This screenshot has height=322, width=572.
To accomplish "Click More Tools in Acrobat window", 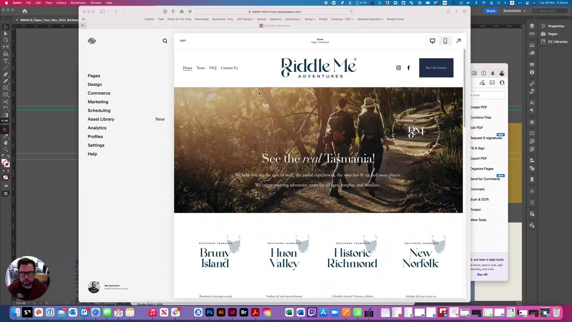I will [x=478, y=220].
